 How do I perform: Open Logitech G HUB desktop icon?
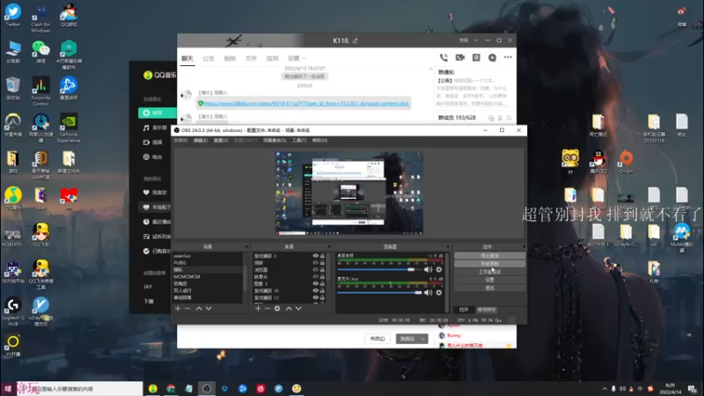(13, 312)
